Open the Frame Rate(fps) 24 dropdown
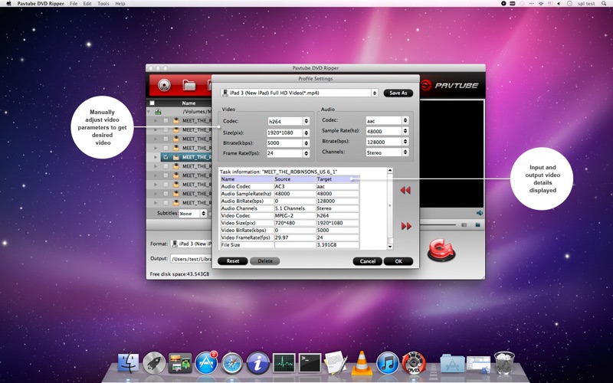This screenshot has height=383, width=613. 289,153
